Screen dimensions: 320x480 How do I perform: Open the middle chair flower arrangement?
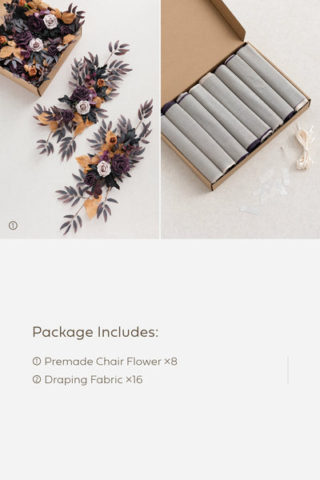(x=82, y=101)
